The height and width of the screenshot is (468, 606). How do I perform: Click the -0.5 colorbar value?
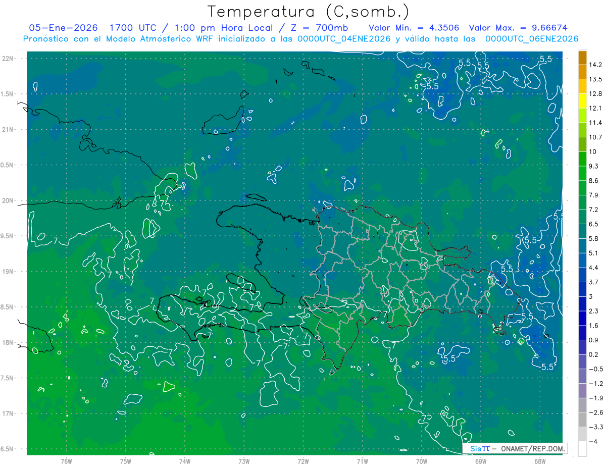click(595, 369)
